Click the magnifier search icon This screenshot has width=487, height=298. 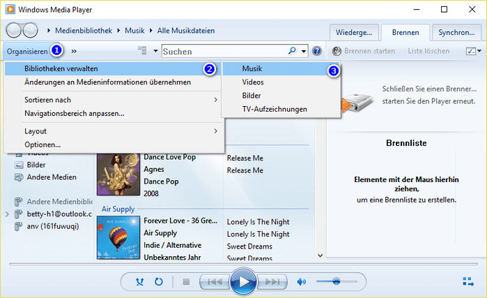pyautogui.click(x=292, y=51)
